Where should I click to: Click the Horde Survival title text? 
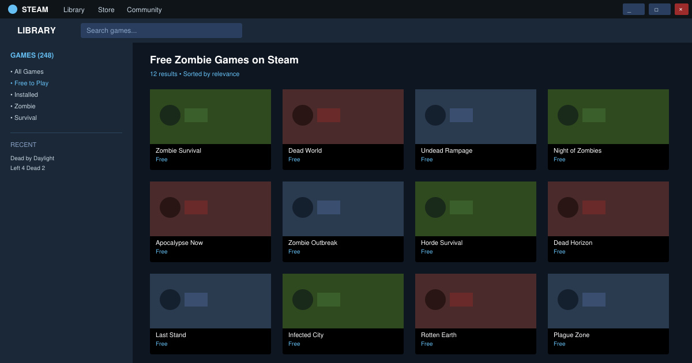442,243
